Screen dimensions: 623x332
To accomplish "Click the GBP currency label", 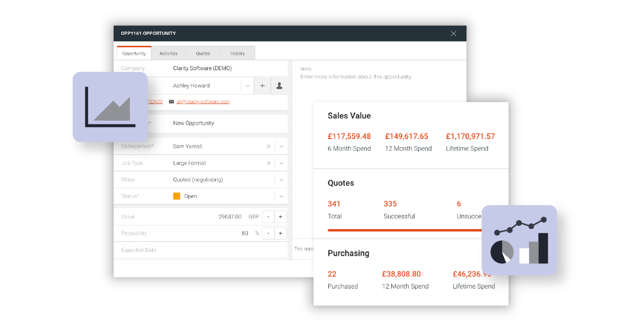I will [254, 217].
